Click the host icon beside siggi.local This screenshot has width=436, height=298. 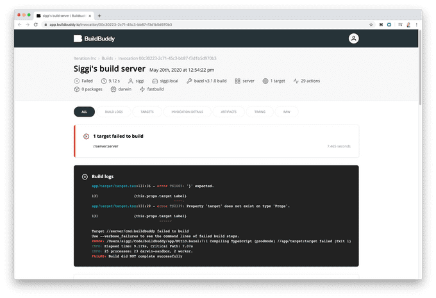coord(155,81)
